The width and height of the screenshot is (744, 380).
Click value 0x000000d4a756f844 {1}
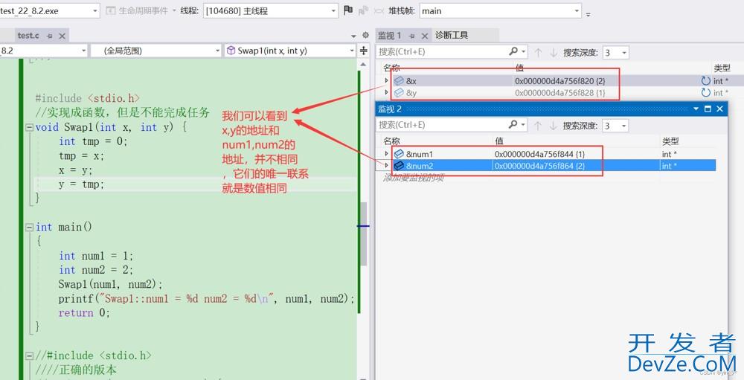(x=539, y=154)
